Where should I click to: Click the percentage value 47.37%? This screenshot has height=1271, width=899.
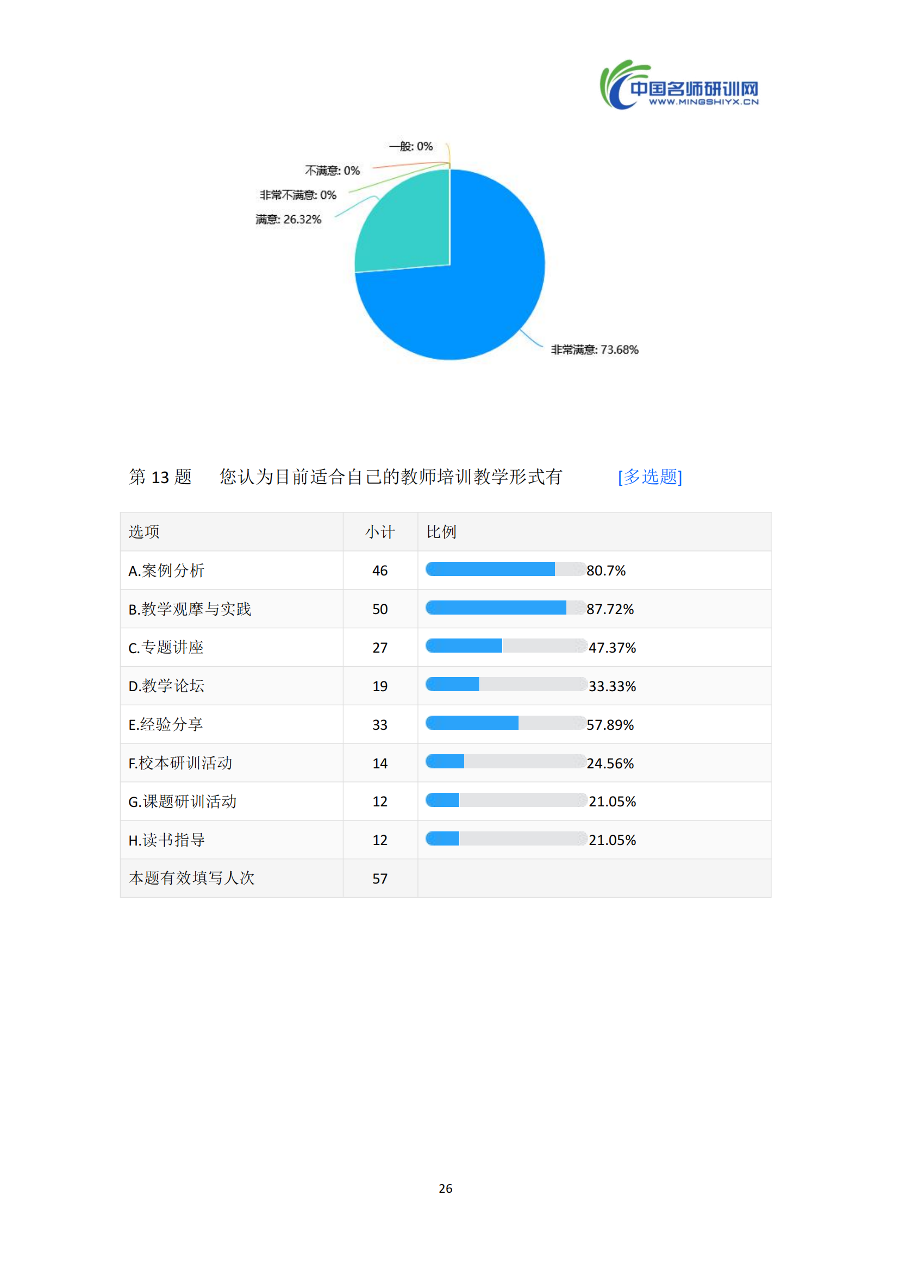(x=612, y=648)
